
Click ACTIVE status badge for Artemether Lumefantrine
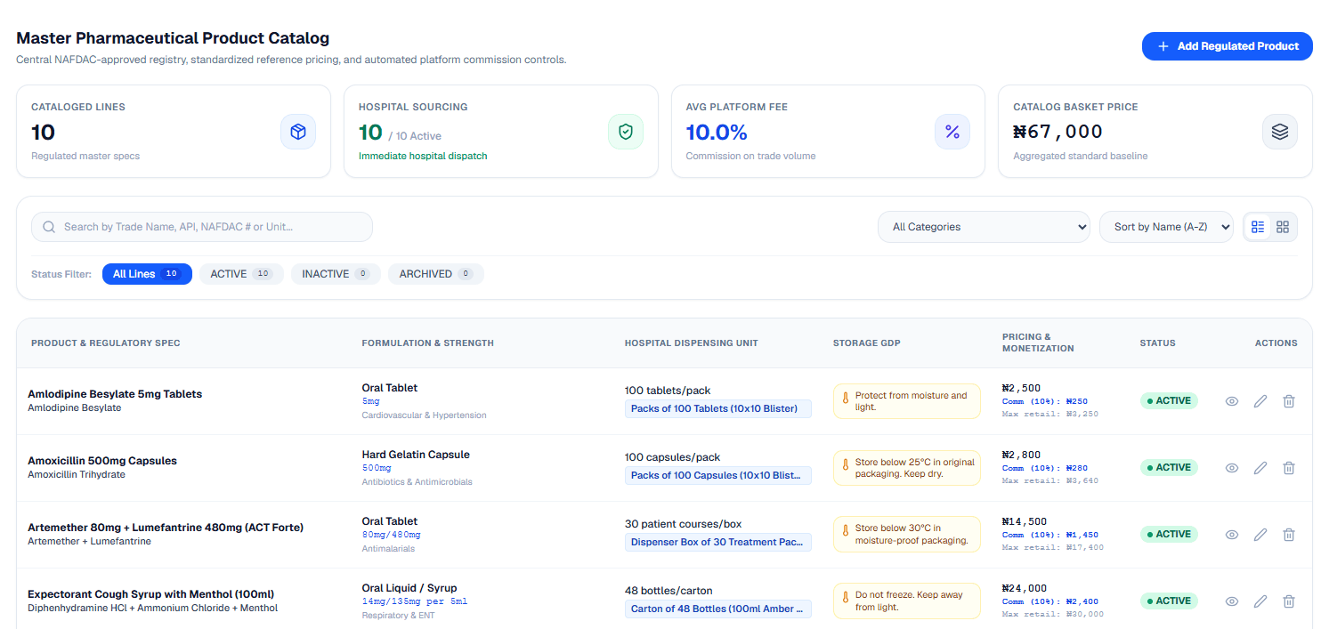tap(1169, 535)
